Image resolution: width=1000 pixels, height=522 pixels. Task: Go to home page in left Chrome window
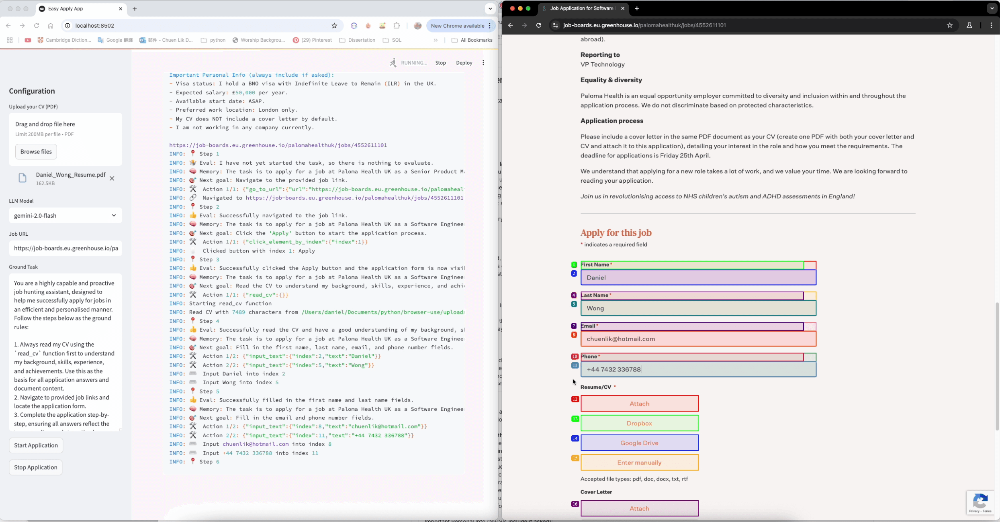tap(51, 26)
